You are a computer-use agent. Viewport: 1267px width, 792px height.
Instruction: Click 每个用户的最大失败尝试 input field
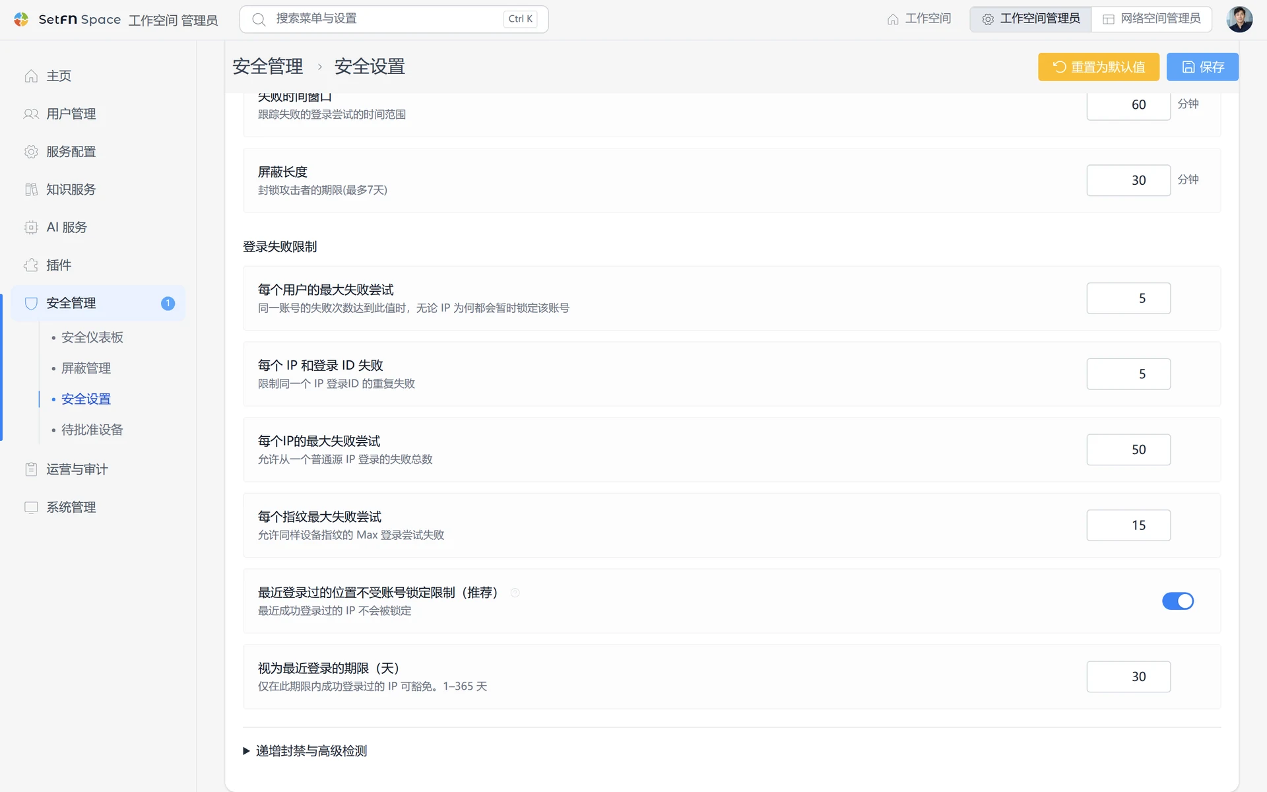1128,298
